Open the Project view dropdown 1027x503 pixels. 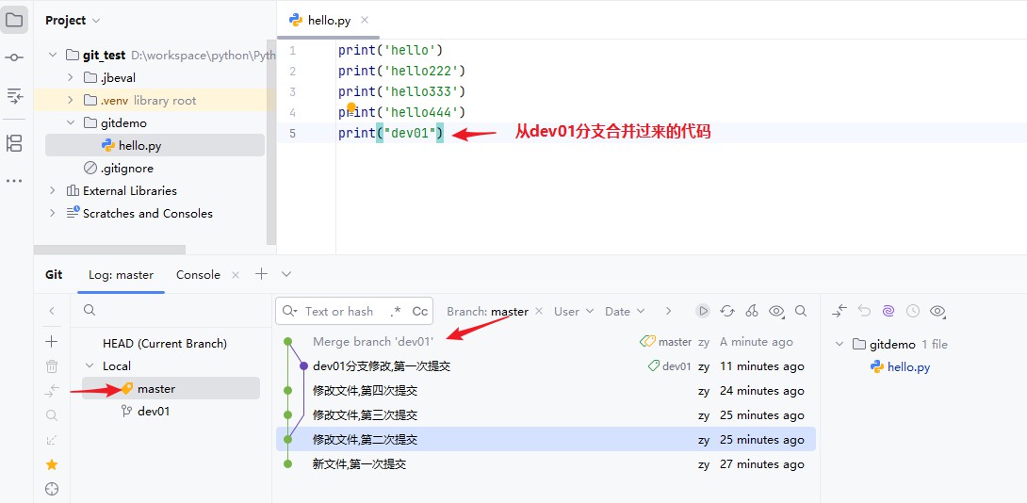73,21
